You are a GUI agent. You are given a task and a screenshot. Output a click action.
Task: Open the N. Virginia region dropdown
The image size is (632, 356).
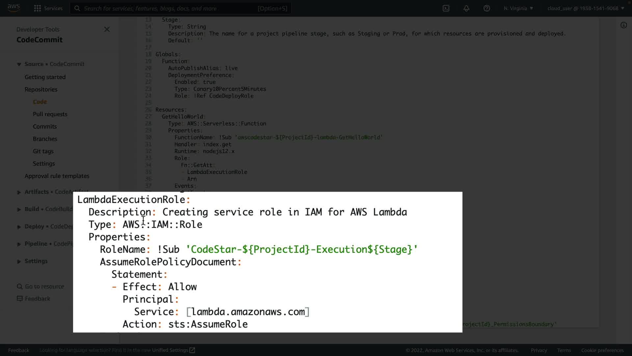(518, 8)
